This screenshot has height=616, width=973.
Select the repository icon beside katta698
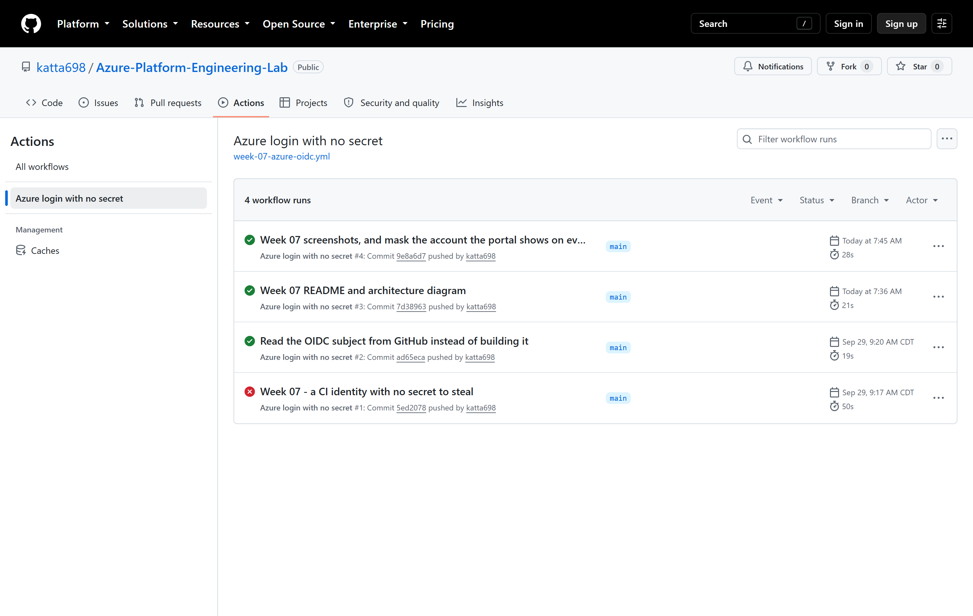point(26,67)
